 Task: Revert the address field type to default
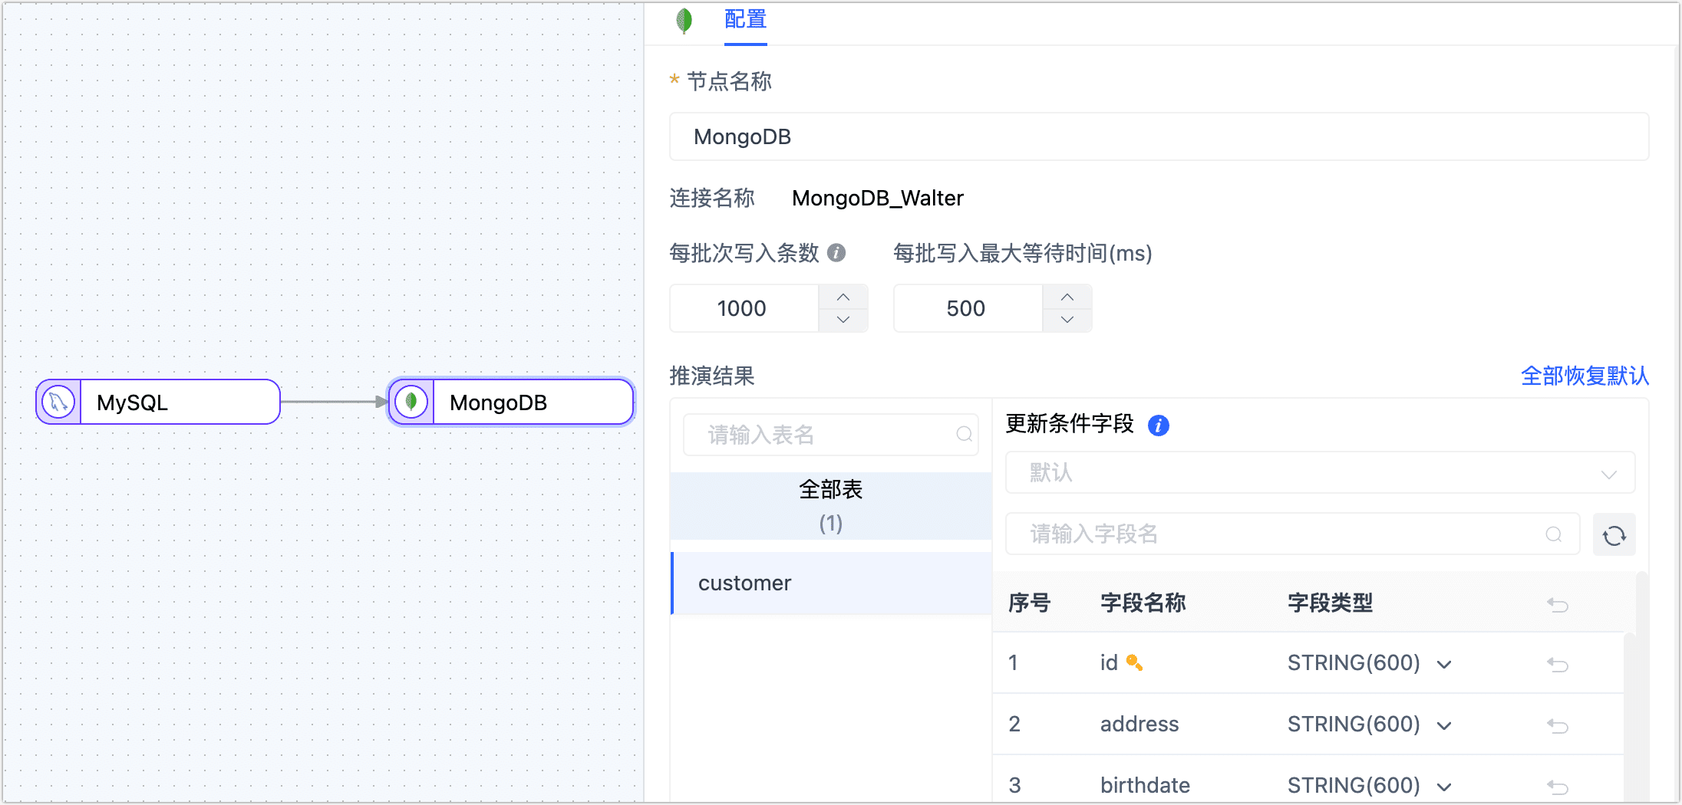click(1558, 725)
